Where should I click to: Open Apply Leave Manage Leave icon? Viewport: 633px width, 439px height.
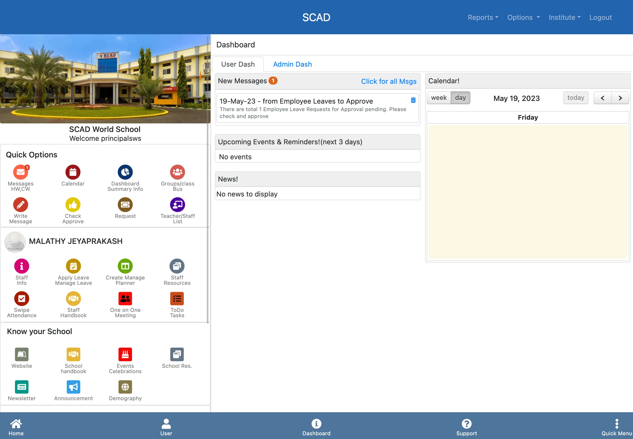pyautogui.click(x=73, y=266)
